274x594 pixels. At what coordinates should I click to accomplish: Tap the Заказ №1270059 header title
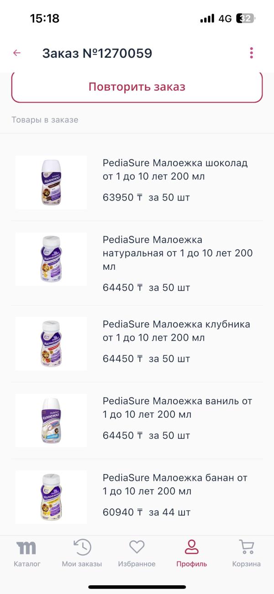click(97, 54)
